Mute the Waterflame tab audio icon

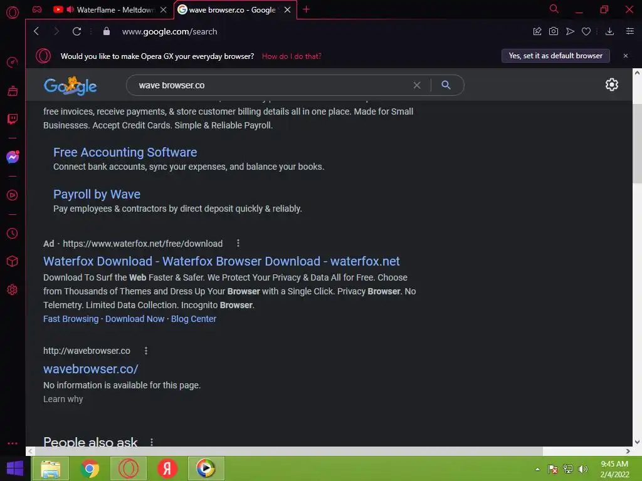pyautogui.click(x=70, y=9)
